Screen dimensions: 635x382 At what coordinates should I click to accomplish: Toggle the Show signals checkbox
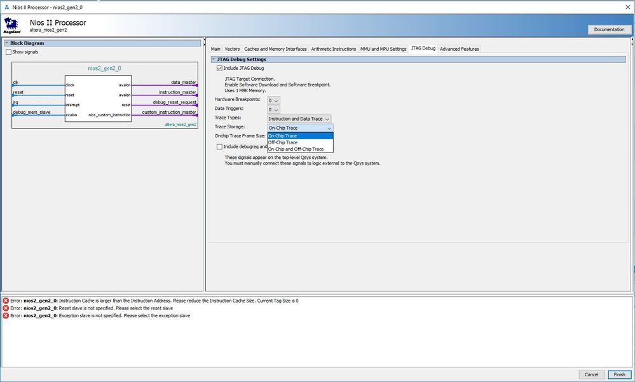pyautogui.click(x=8, y=52)
